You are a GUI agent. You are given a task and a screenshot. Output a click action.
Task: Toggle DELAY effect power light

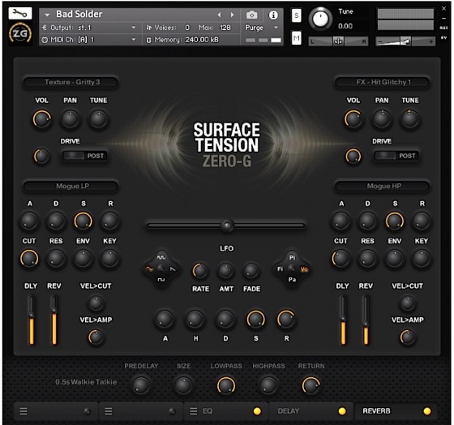[342, 411]
